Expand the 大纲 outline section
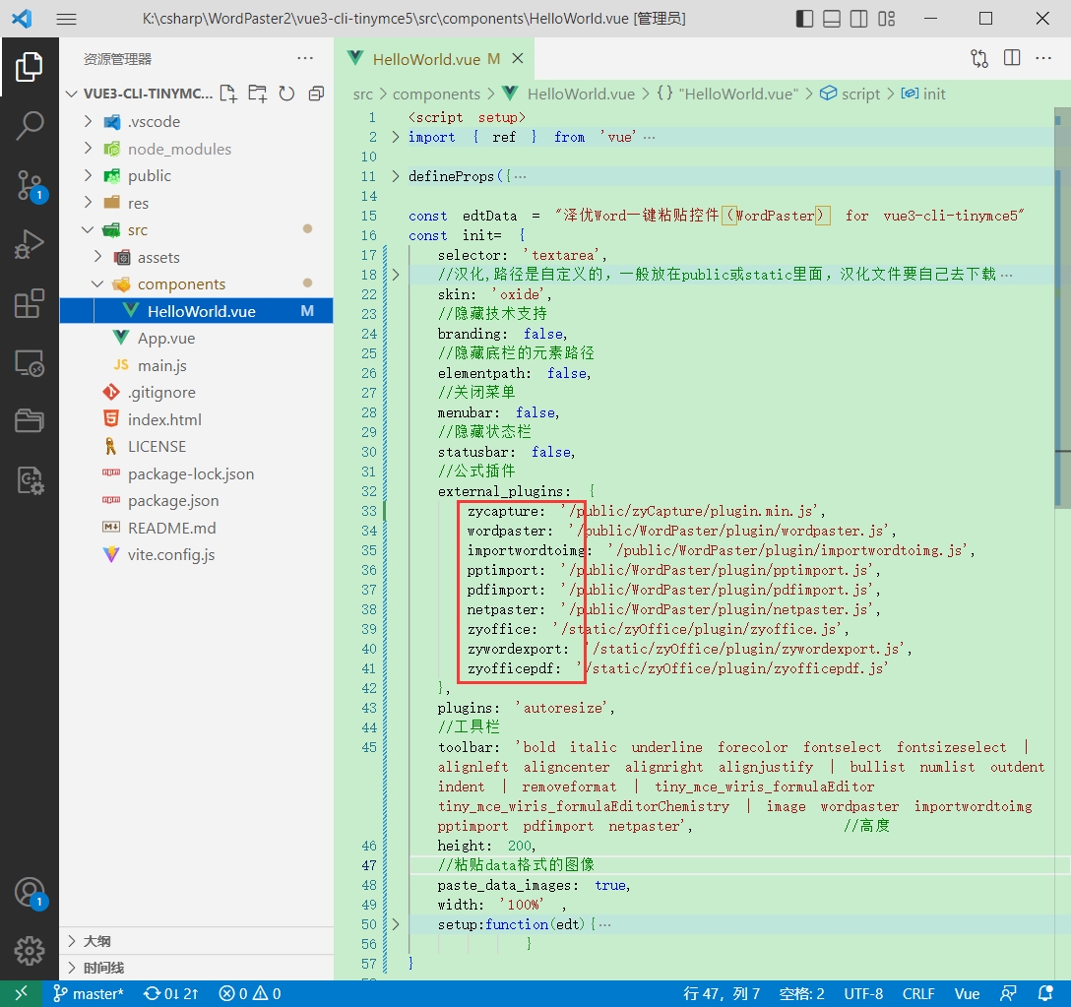This screenshot has height=1007, width=1071. pos(96,940)
